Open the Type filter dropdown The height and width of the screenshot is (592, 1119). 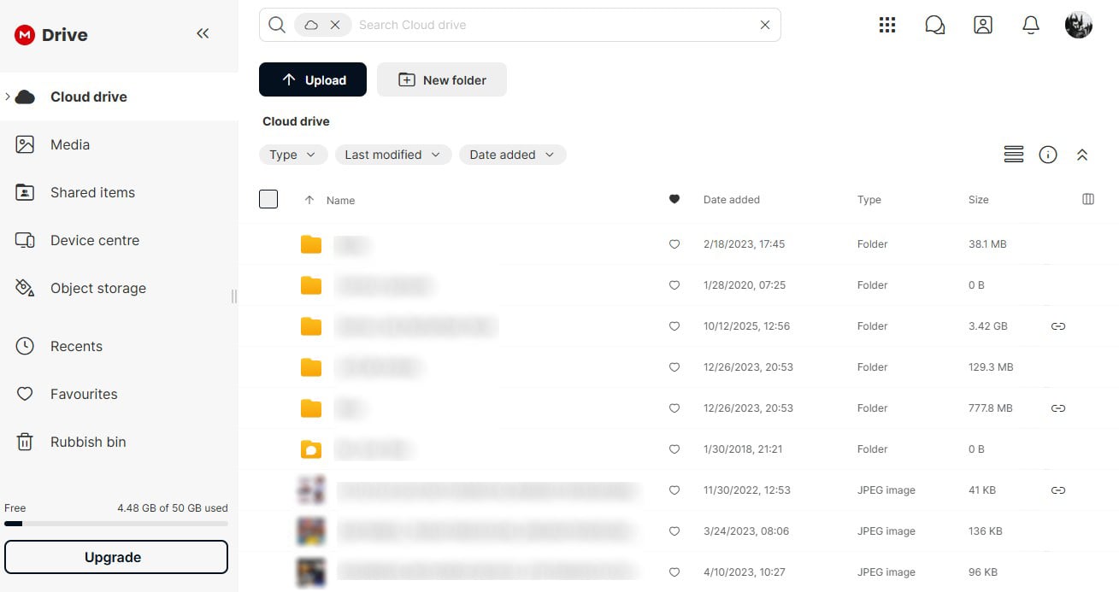pyautogui.click(x=293, y=155)
